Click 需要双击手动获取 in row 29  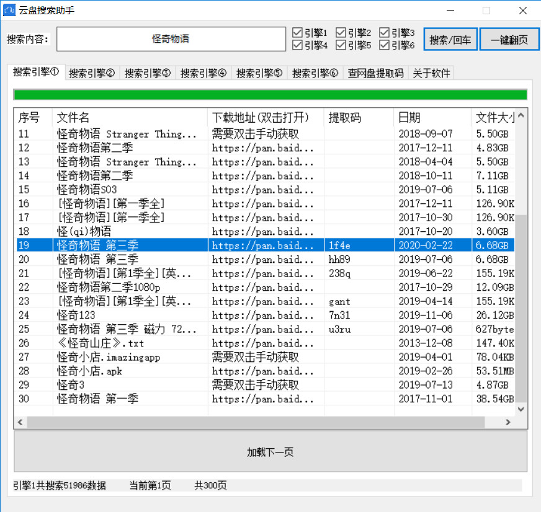[x=256, y=385]
